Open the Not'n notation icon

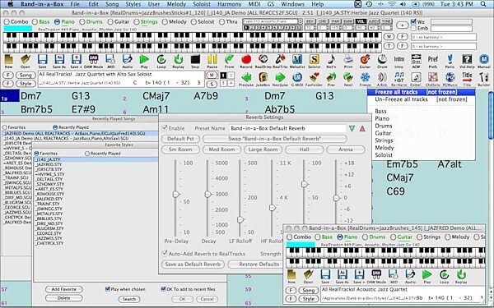[331, 61]
